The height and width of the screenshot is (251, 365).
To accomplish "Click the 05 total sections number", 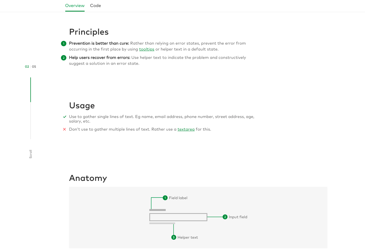I will (34, 67).
